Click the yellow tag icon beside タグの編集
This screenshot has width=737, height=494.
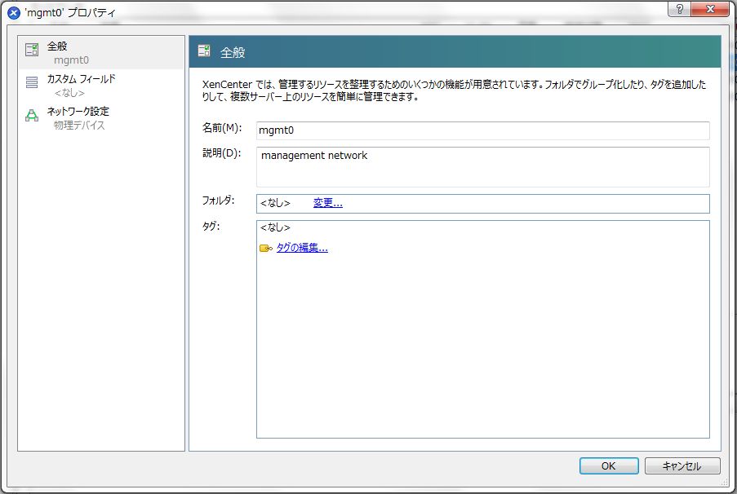pyautogui.click(x=265, y=249)
